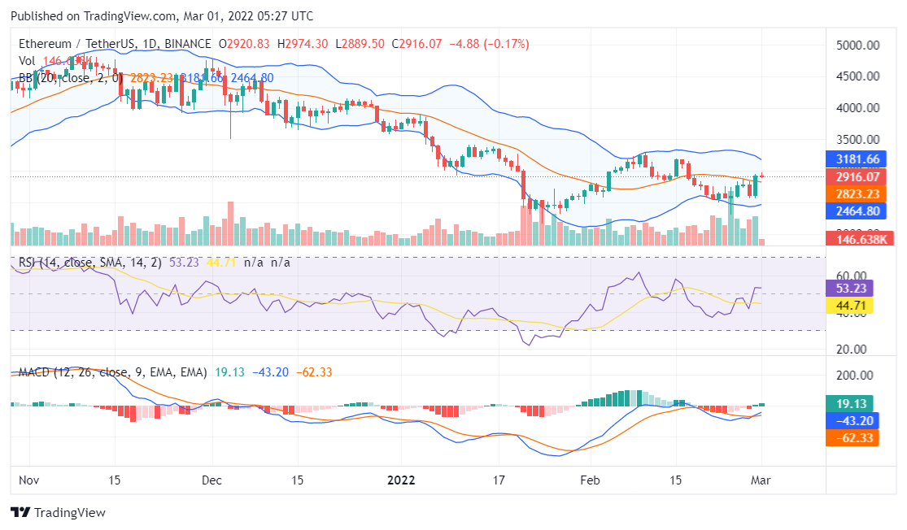Select the Feb label on date axis

[x=590, y=480]
